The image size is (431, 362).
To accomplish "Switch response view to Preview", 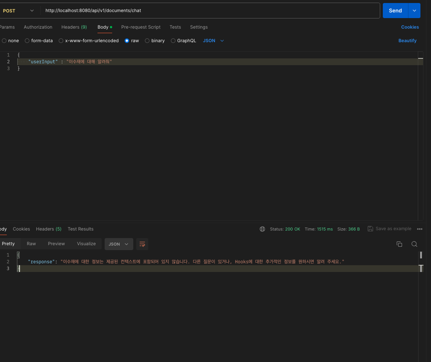I will (x=56, y=244).
